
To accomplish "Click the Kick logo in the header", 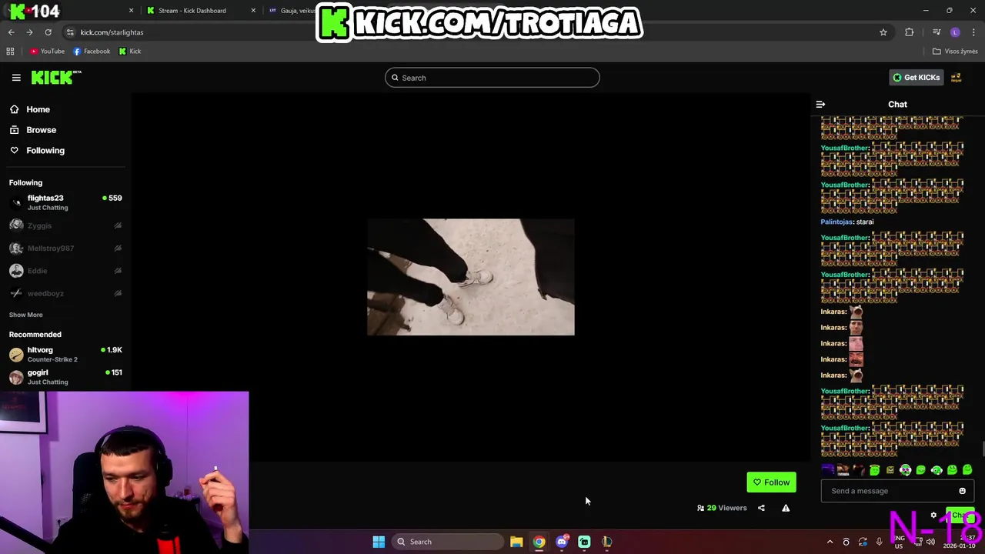I will click(56, 77).
